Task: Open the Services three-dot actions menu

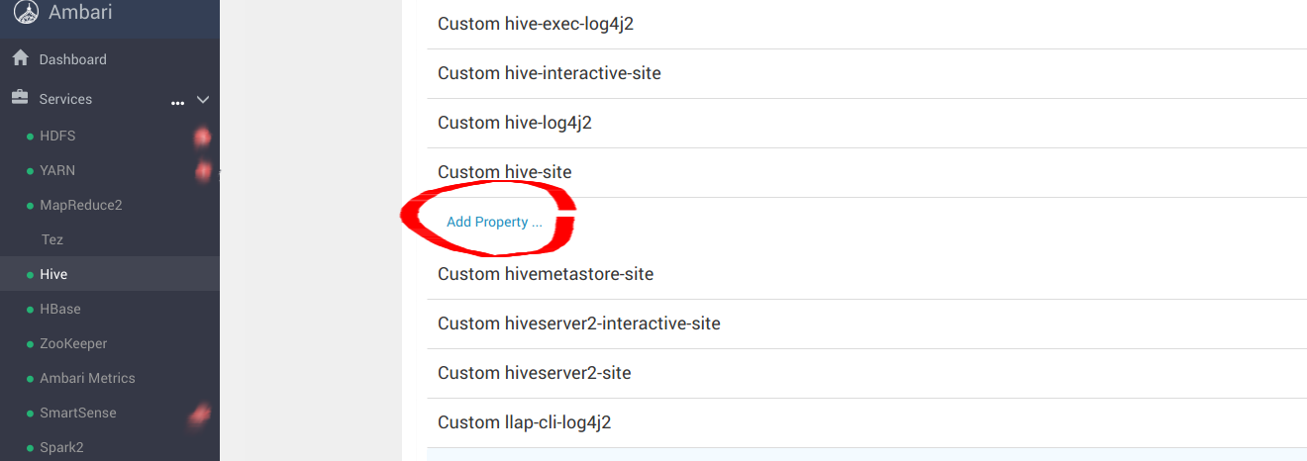Action: 178,101
